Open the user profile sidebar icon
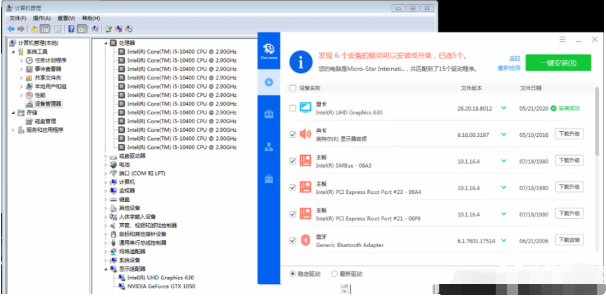 coord(269,146)
